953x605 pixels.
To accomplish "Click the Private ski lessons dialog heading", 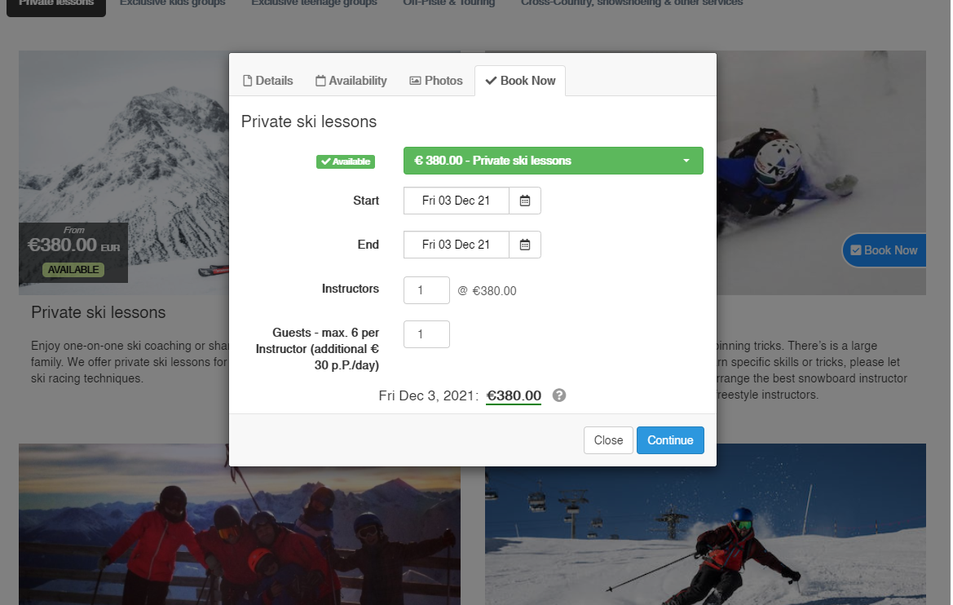I will coord(309,121).
